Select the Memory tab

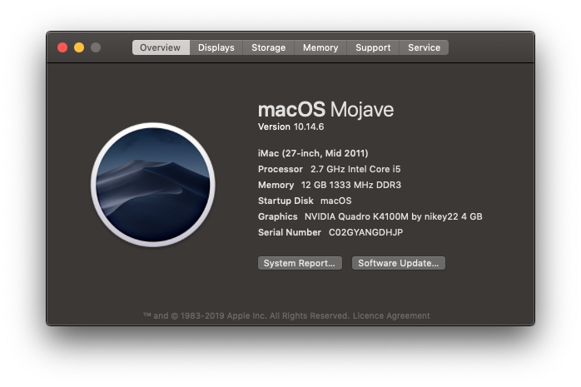320,47
